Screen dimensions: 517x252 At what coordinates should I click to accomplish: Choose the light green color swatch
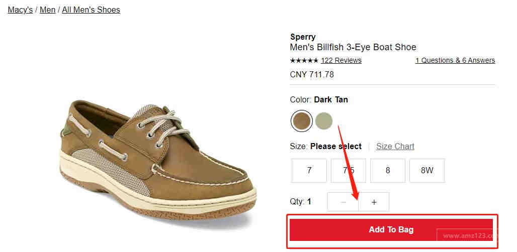tap(323, 121)
